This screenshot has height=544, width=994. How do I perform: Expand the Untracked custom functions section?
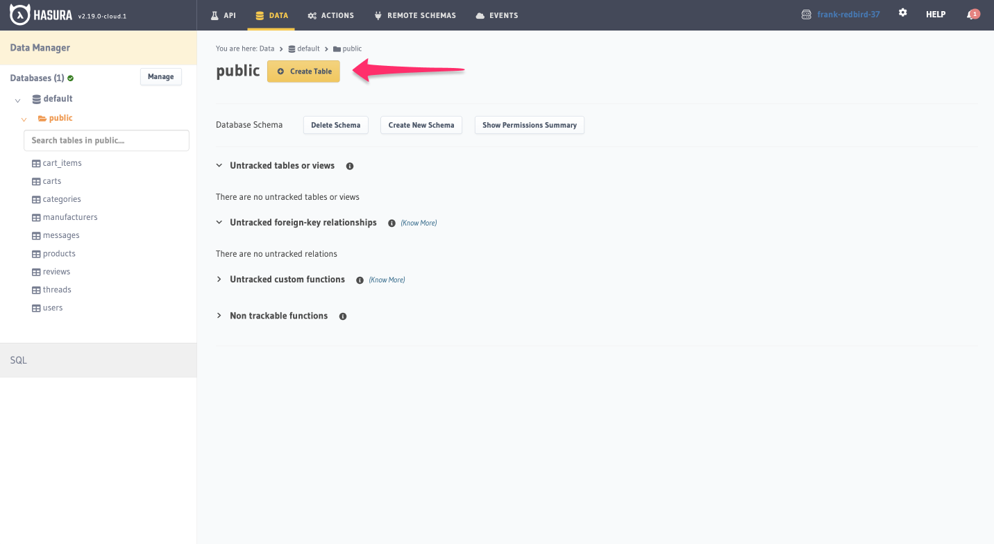point(219,279)
